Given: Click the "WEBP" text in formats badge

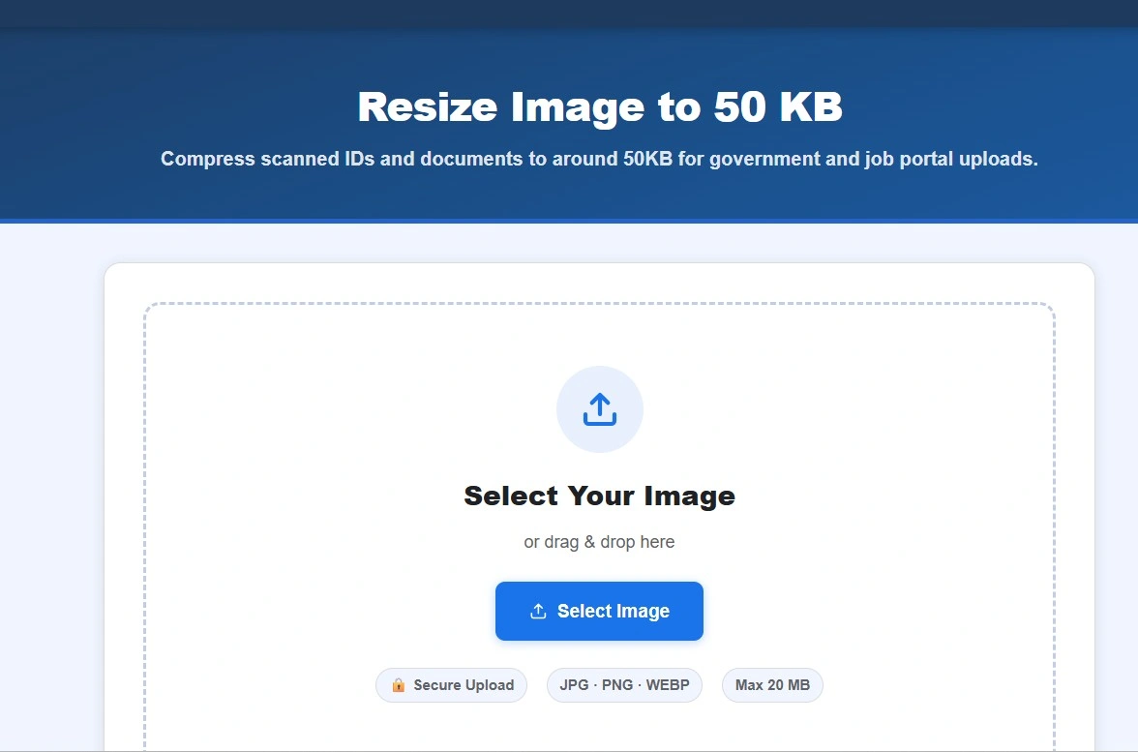Looking at the screenshot, I should pos(668,685).
